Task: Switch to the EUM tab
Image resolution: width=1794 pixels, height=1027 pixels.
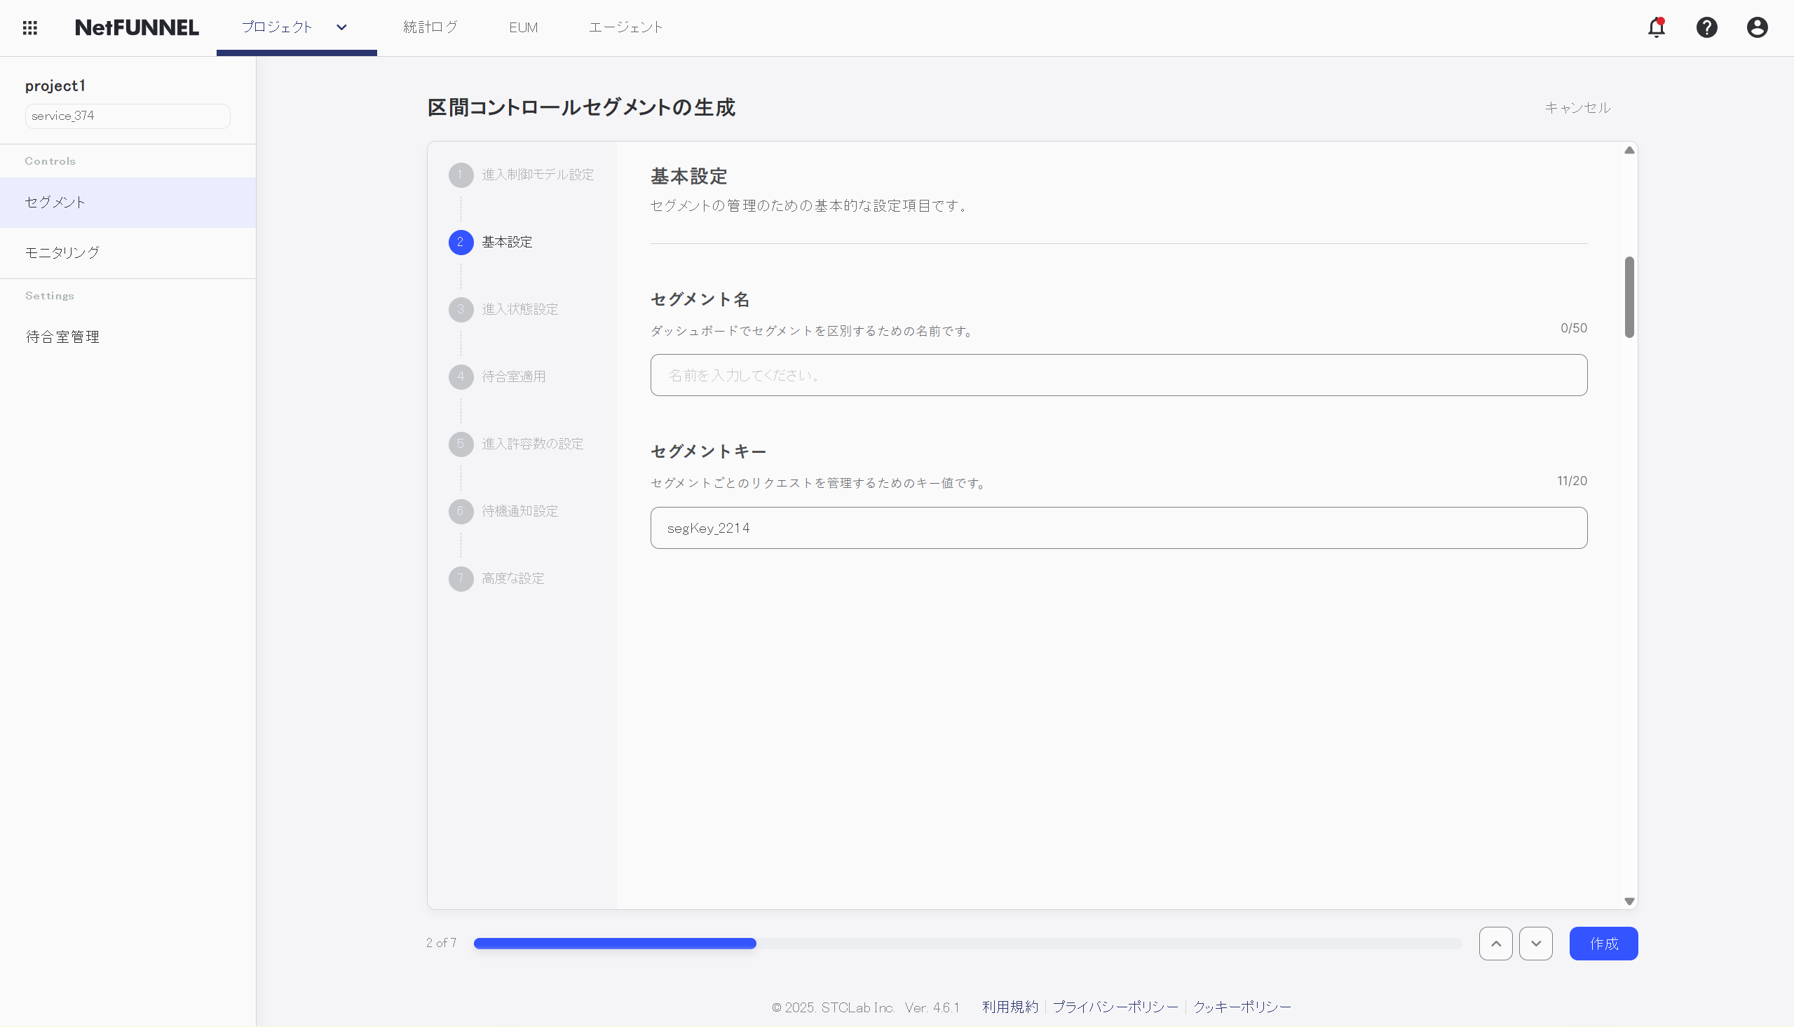Action: tap(523, 27)
